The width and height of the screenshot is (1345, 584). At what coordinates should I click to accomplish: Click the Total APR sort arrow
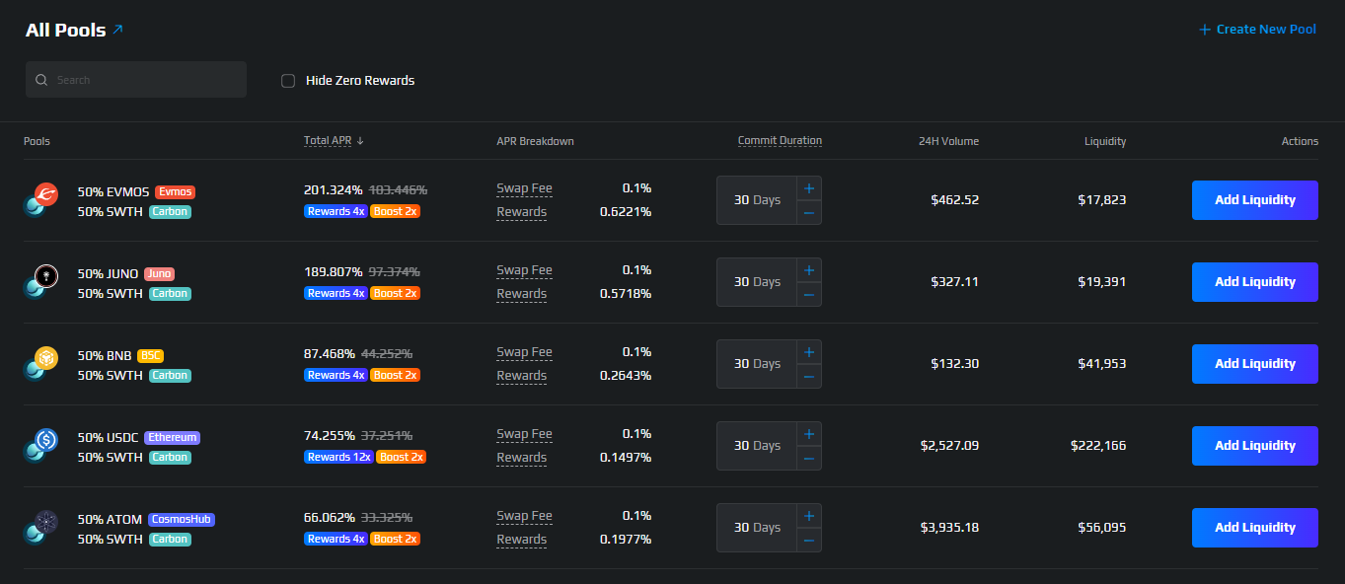(x=360, y=141)
